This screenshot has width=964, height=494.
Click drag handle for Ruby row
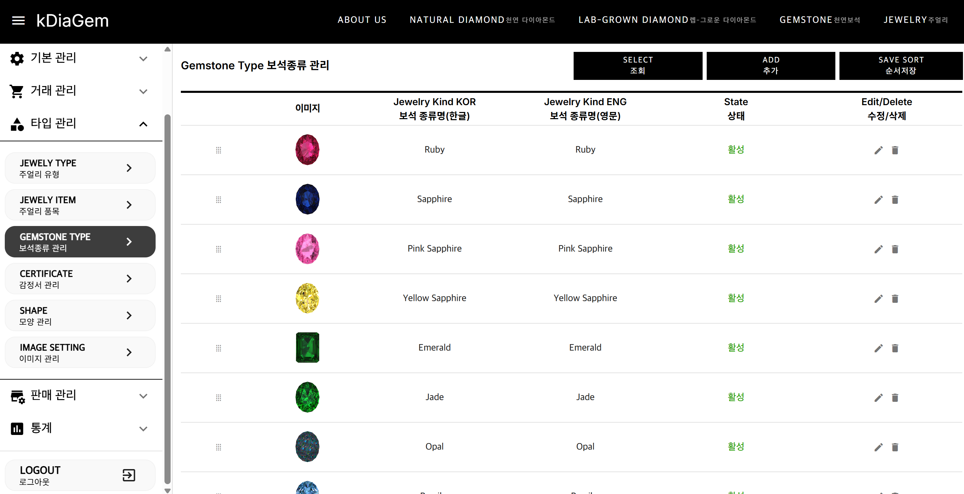(218, 150)
